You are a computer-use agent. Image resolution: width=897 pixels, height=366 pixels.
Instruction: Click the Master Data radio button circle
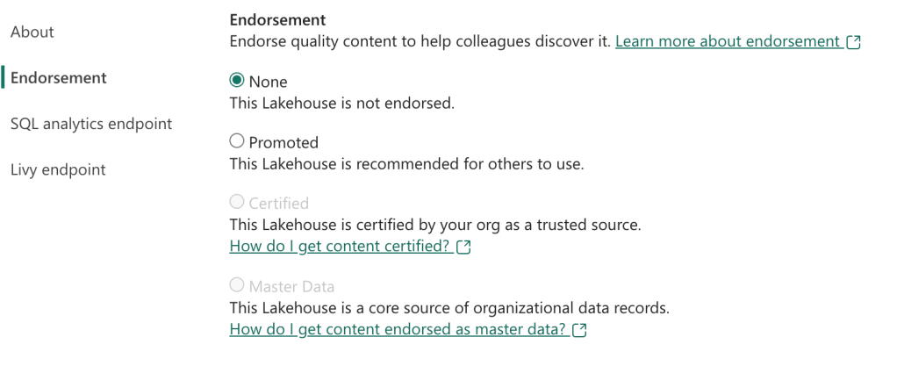pos(237,285)
